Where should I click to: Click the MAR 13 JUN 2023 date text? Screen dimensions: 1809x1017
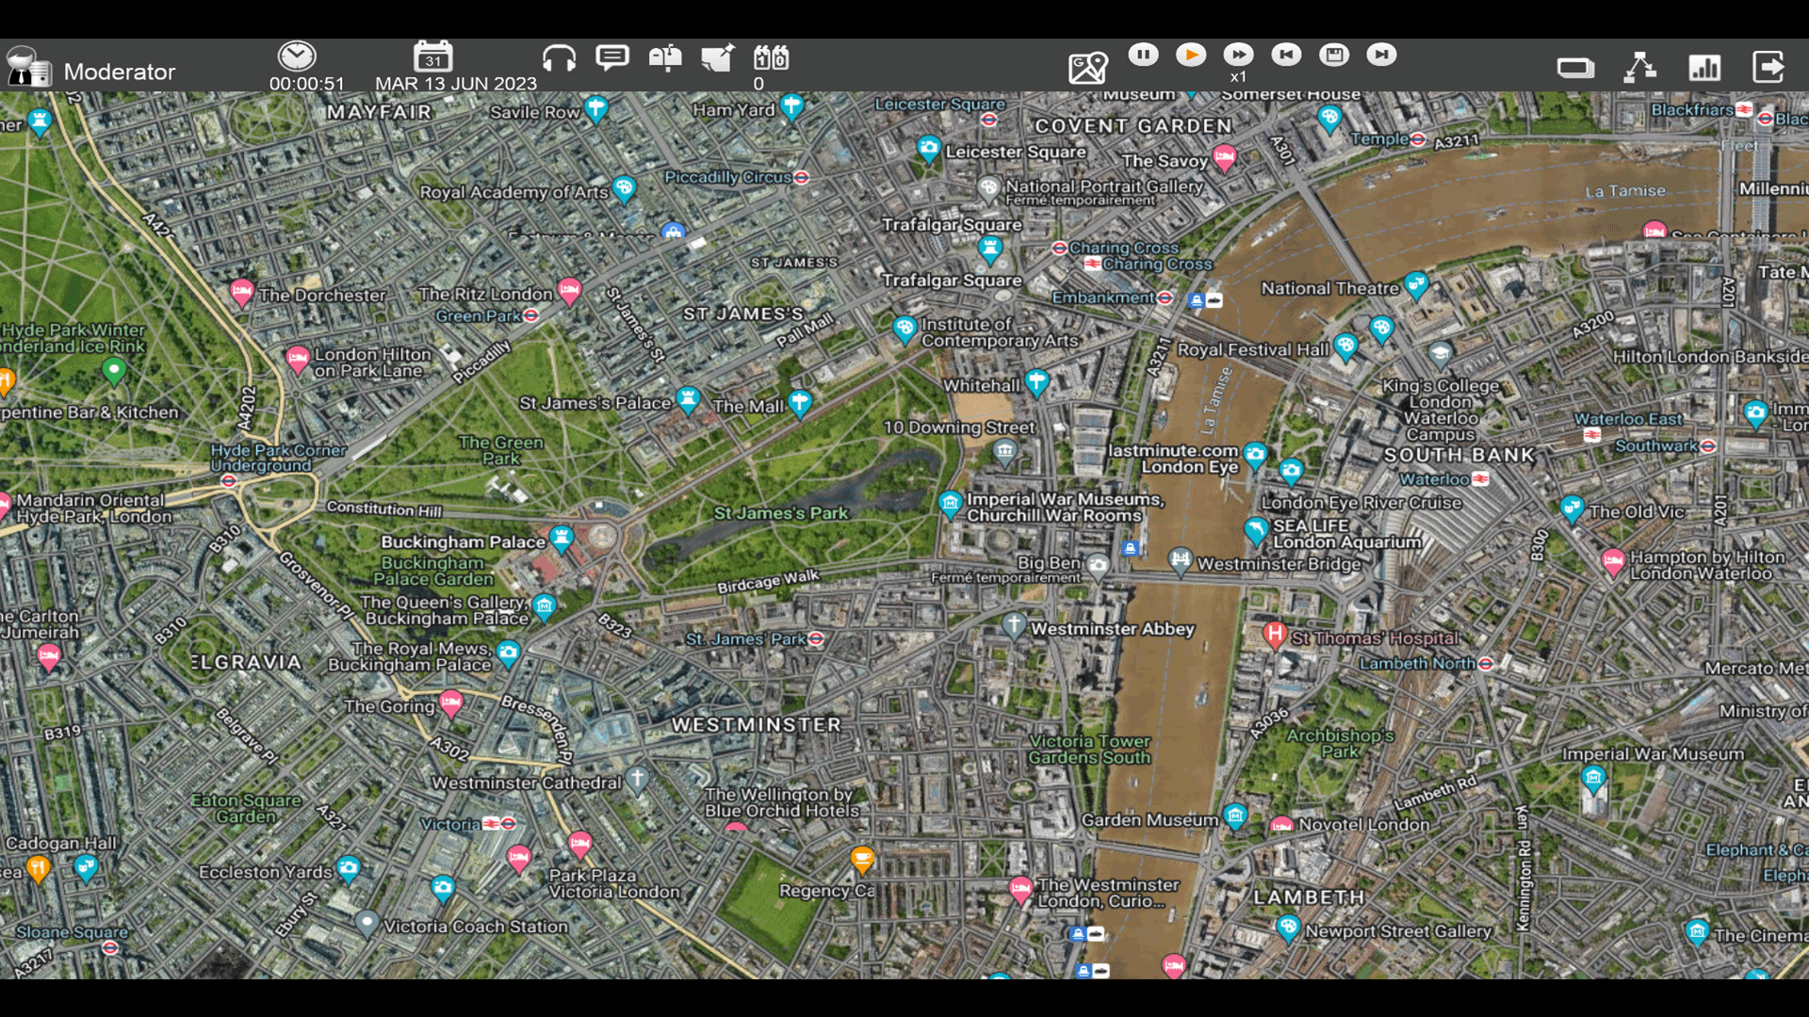(x=456, y=84)
